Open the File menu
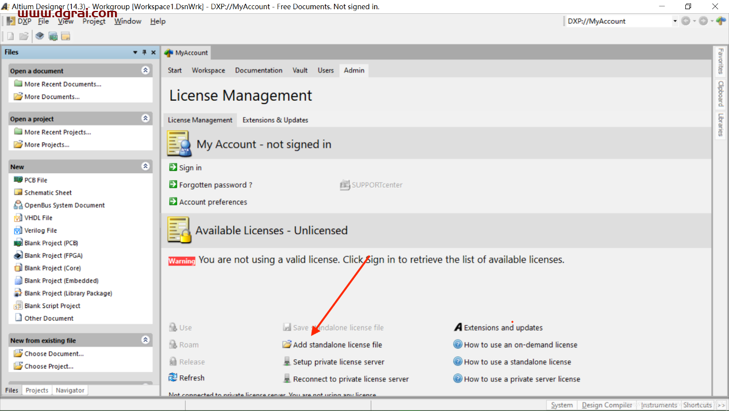Viewport: 729px width, 411px height. pyautogui.click(x=44, y=21)
